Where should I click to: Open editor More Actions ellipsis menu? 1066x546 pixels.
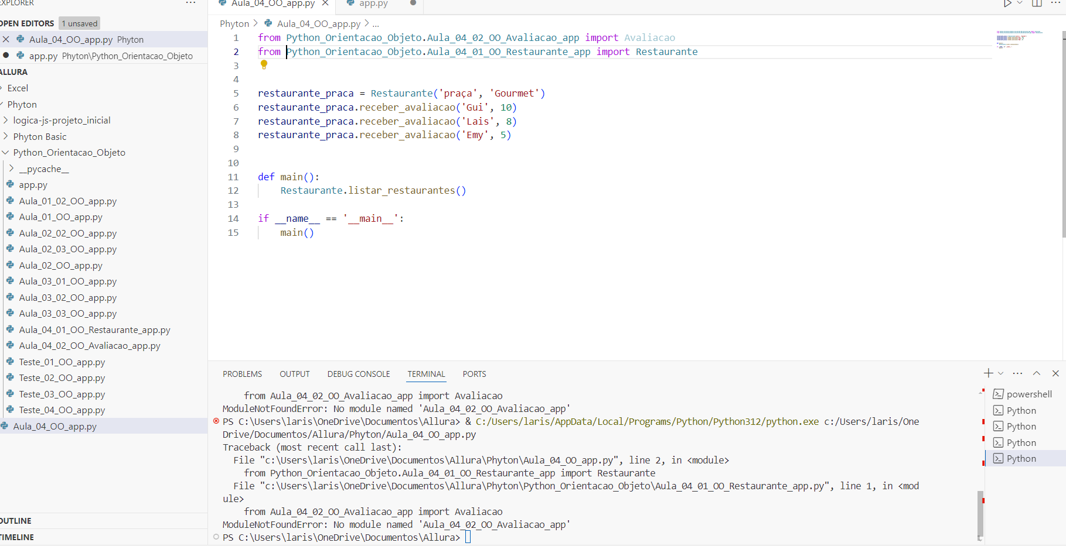[x=1055, y=4]
